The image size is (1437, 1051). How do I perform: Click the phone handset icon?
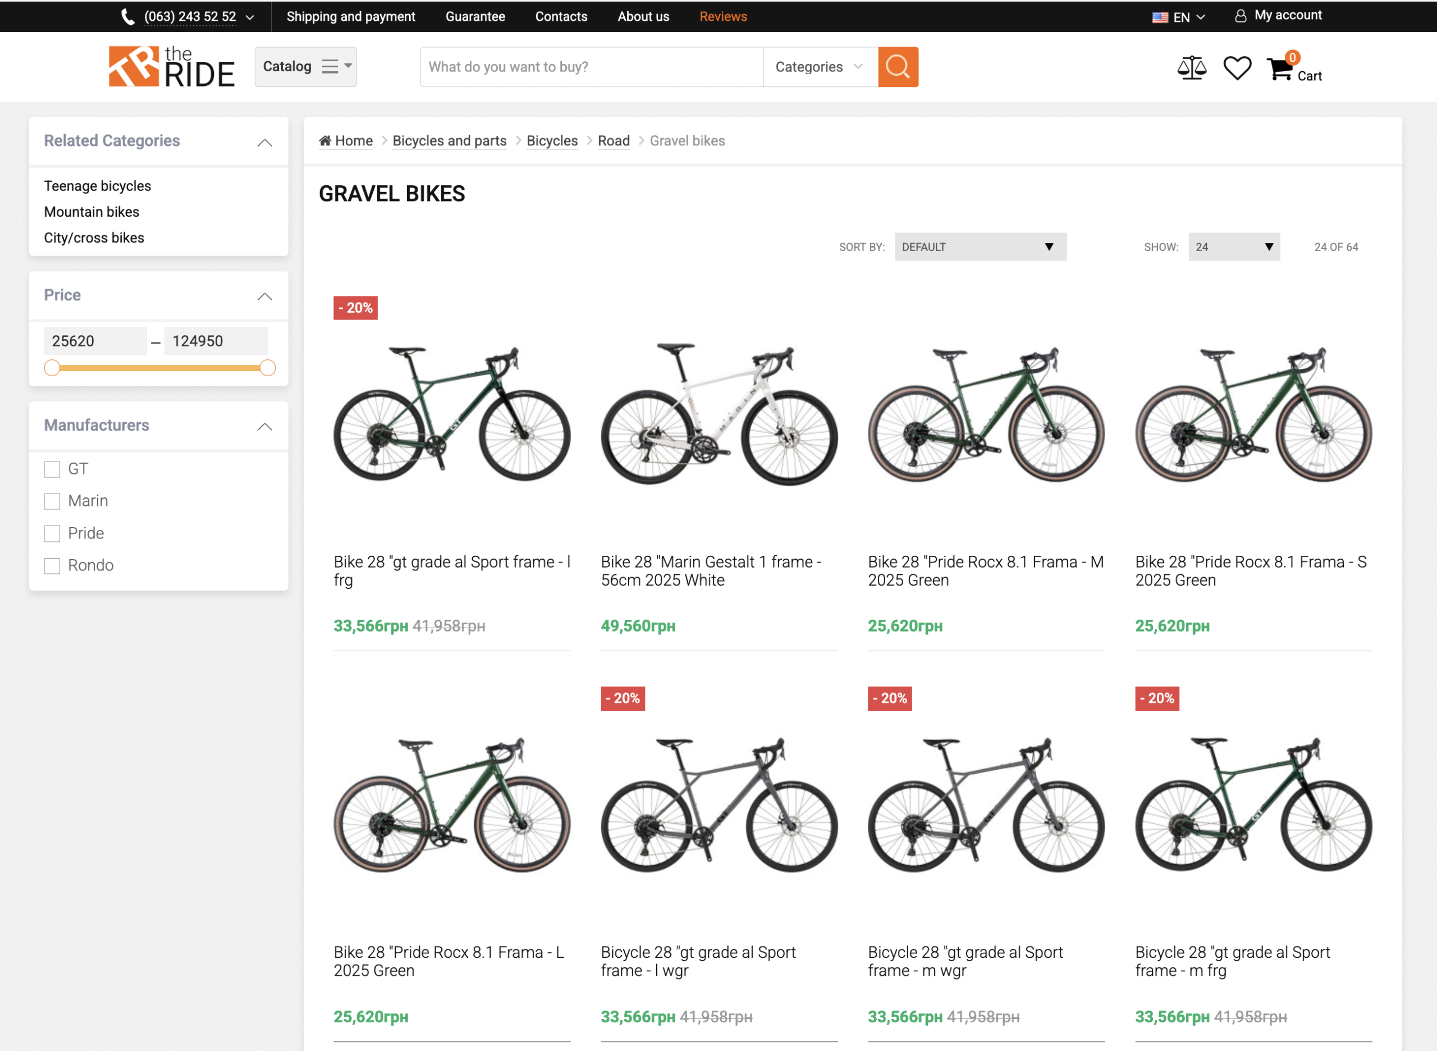(128, 16)
